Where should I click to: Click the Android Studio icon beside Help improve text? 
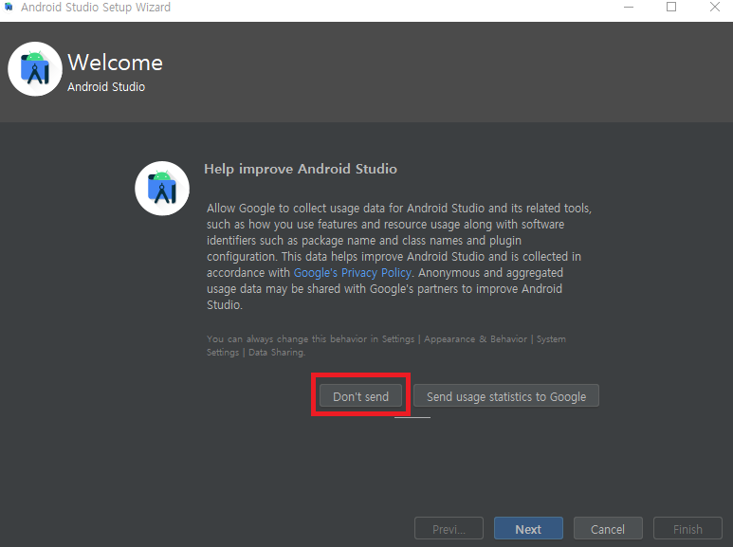162,189
